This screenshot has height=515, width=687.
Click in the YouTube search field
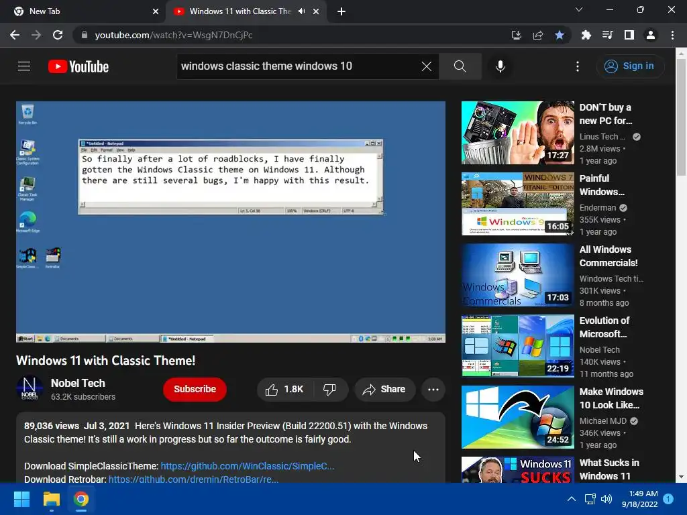point(298,66)
